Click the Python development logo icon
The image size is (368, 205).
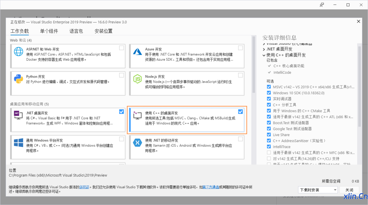pyautogui.click(x=19, y=79)
